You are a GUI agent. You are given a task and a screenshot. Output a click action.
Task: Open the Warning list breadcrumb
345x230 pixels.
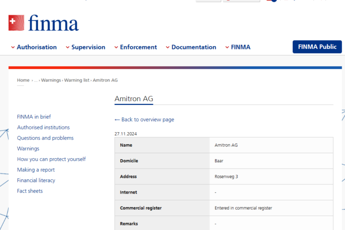77,80
